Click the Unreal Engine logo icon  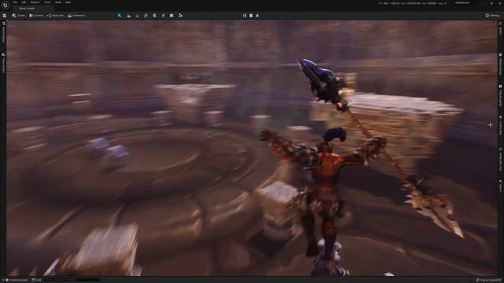coord(6,5)
